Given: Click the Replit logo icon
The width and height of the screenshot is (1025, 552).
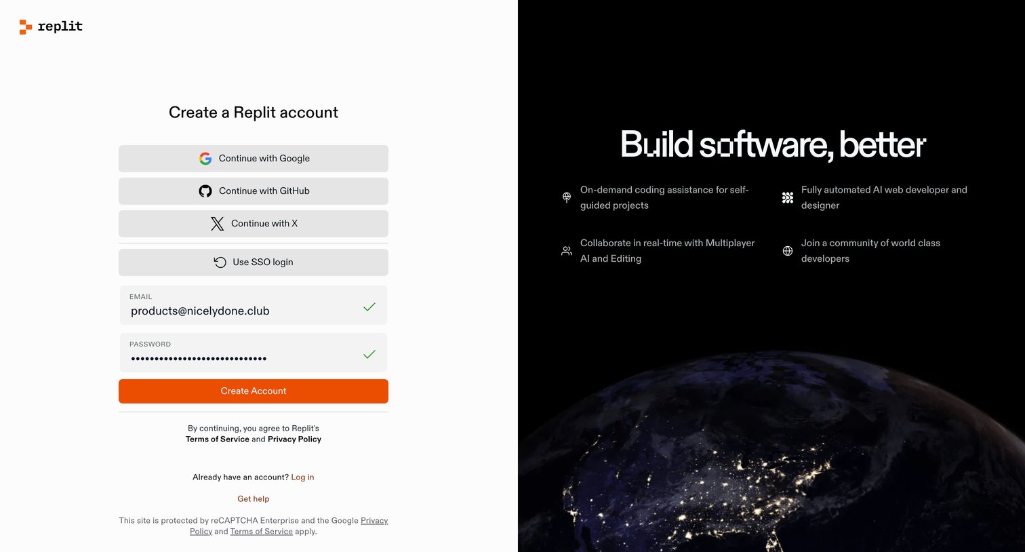Looking at the screenshot, I should point(26,26).
